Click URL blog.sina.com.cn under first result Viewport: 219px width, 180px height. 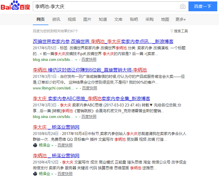click(53, 60)
